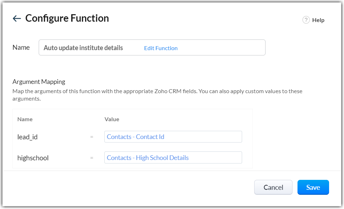
Task: Click the Configure Function page title
Action: click(67, 18)
